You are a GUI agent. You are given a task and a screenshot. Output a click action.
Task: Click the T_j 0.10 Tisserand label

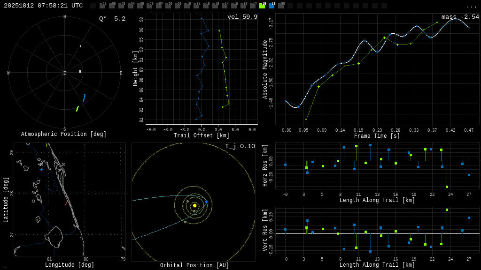240,146
